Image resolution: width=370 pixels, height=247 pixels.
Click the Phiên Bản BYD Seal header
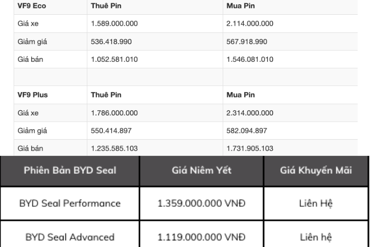coord(69,171)
